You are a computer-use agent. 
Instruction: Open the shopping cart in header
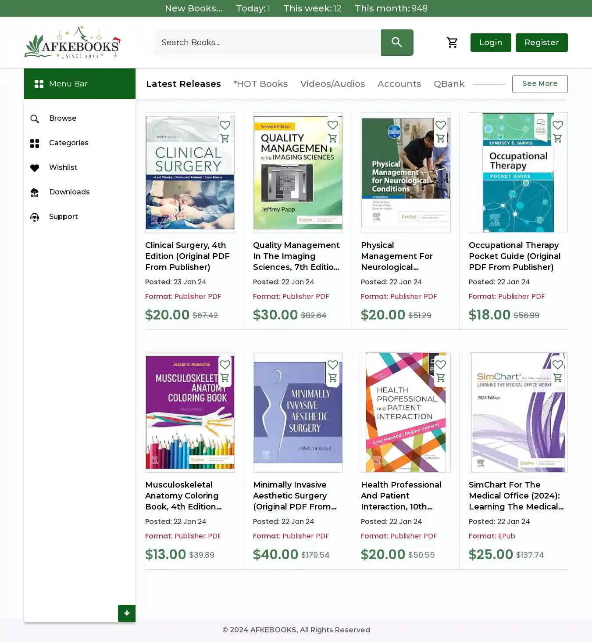coord(452,43)
